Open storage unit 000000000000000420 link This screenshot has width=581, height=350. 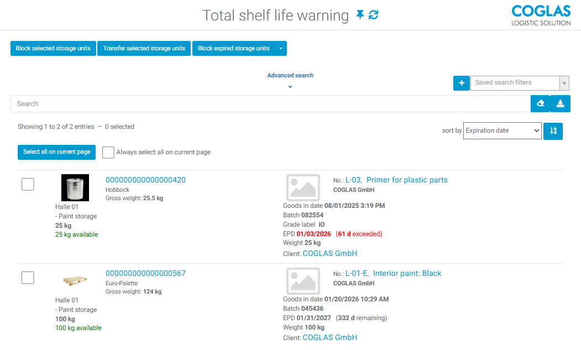(145, 180)
